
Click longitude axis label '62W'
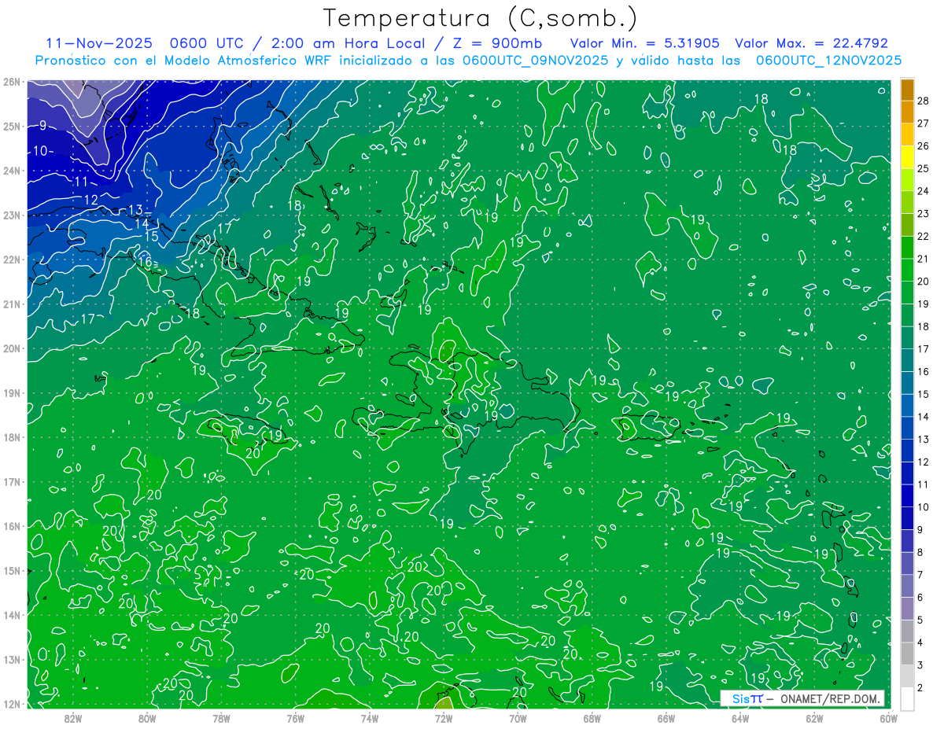point(815,718)
